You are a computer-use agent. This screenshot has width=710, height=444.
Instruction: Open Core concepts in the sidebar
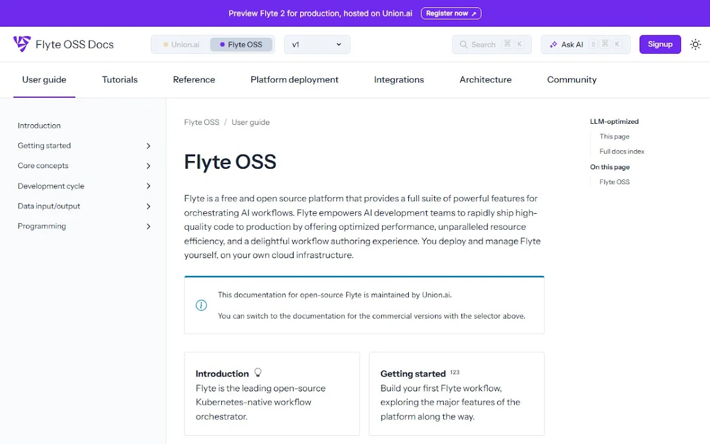43,166
